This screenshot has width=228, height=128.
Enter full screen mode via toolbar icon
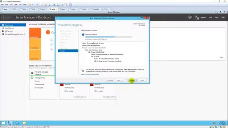pyautogui.click(x=62, y=5)
